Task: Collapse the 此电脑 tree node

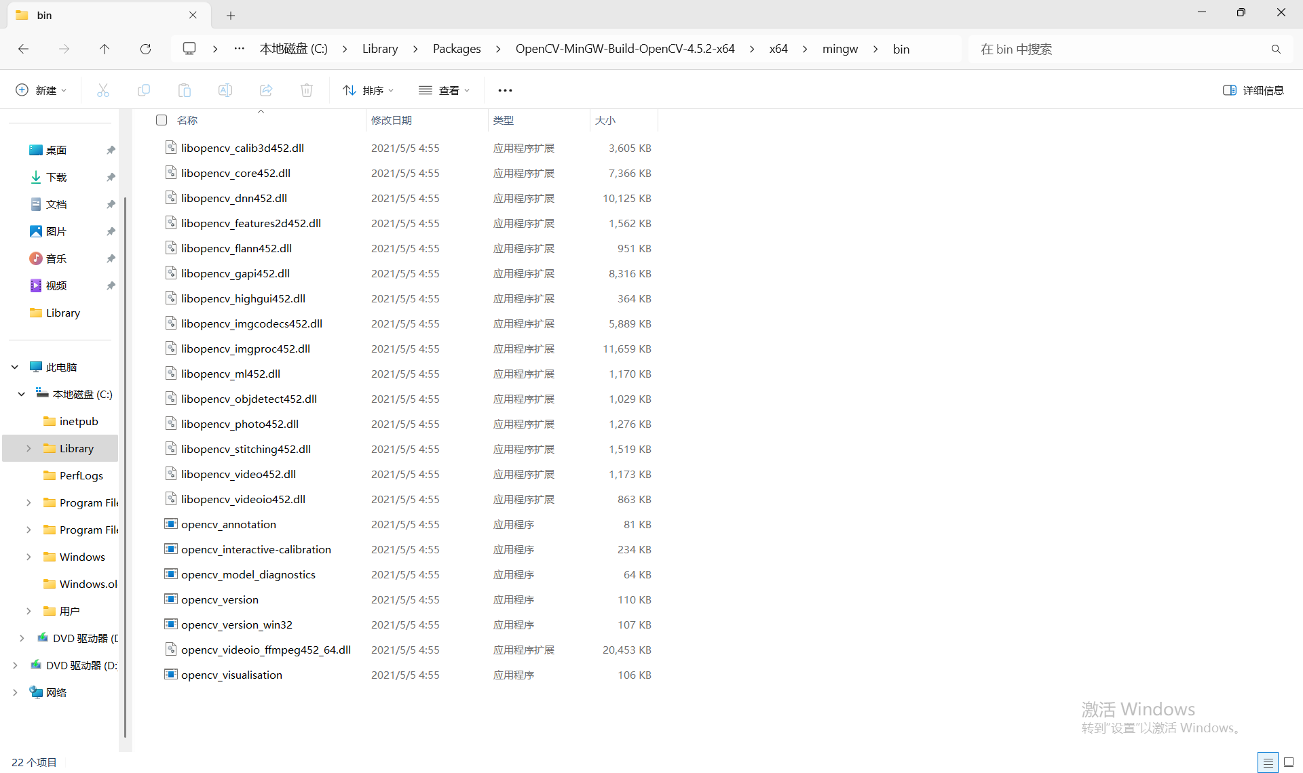Action: (15, 367)
